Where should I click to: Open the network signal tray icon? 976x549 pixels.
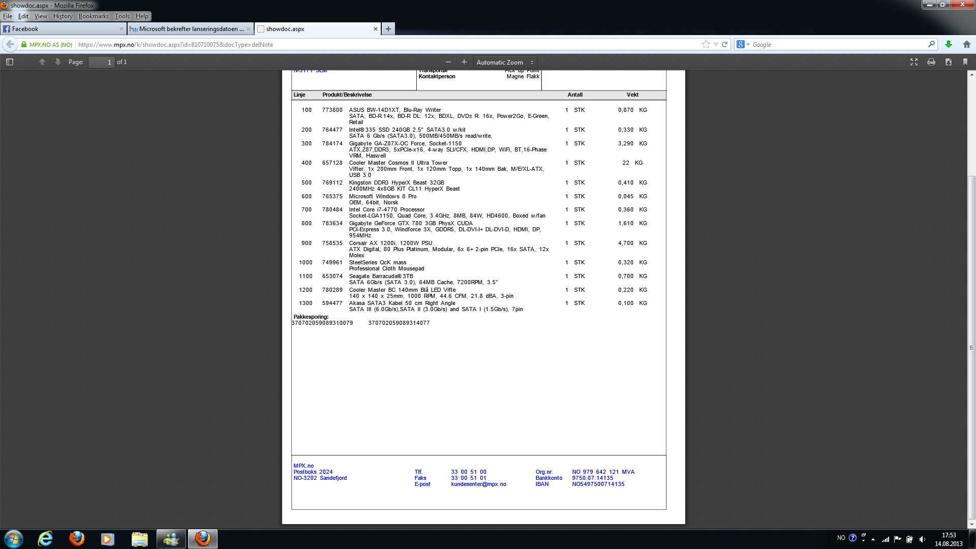886,539
